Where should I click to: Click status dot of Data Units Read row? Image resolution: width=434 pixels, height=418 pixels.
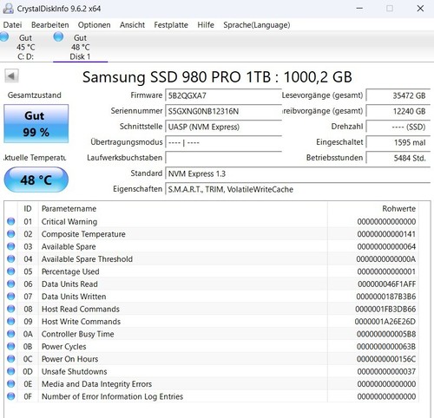click(11, 284)
